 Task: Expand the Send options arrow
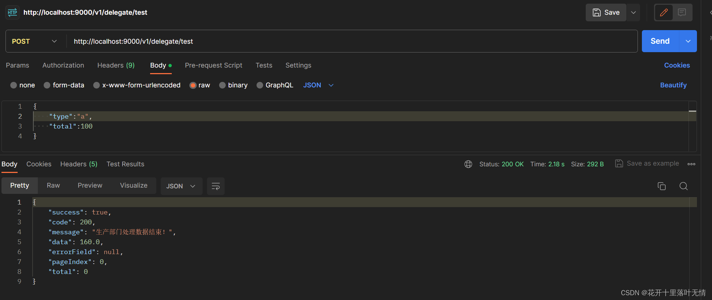pyautogui.click(x=688, y=41)
